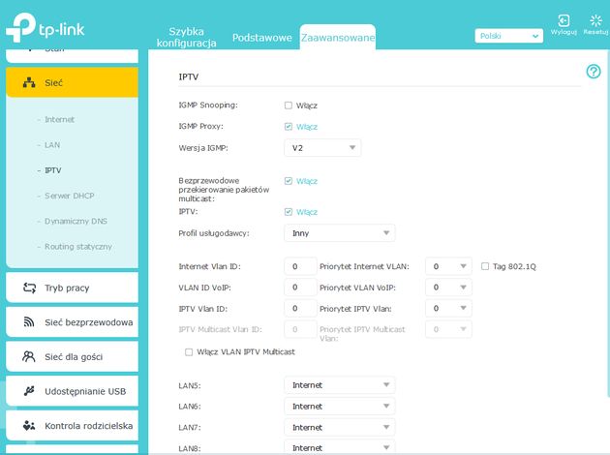Open Priorytet VLAN VoIP dropdown
610x455 pixels.
pyautogui.click(x=448, y=288)
